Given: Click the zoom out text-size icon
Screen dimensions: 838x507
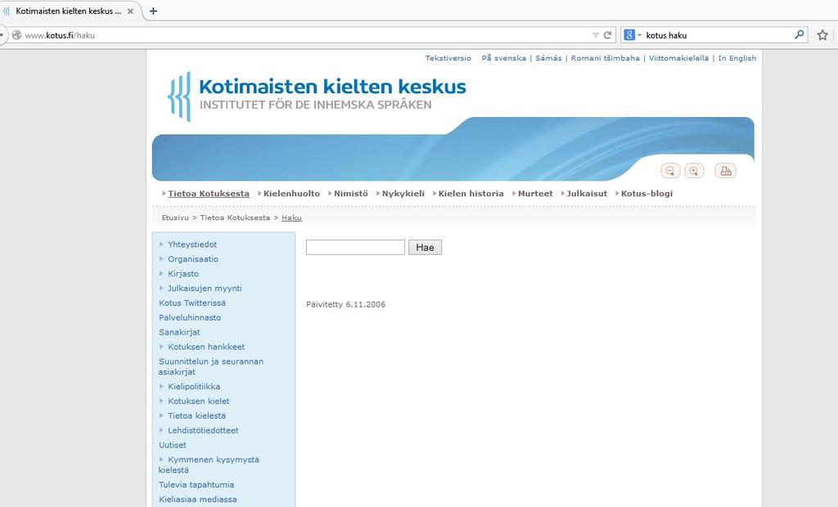Looking at the screenshot, I should click(x=670, y=171).
